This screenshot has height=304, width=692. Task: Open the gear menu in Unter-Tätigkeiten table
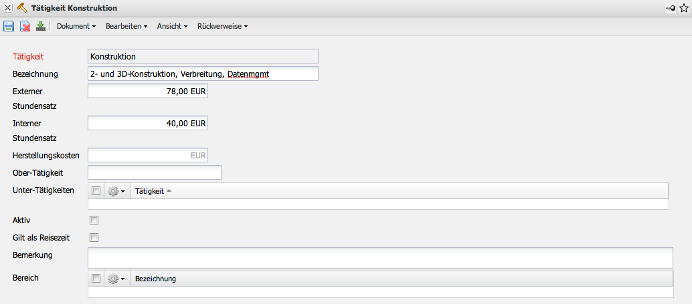(x=116, y=191)
